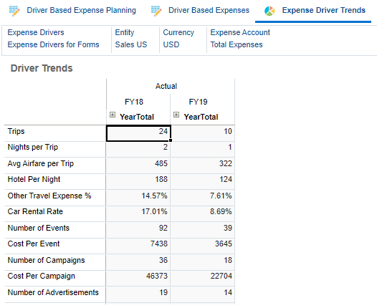Screen dimensions: 377x308
Task: Click the Number of Campaigns row header
Action: click(55, 262)
